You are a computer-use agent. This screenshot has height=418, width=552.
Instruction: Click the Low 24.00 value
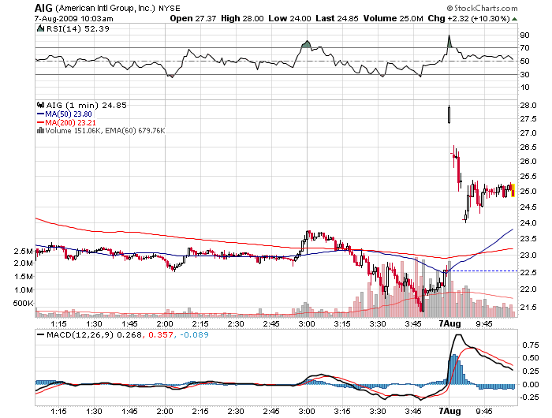[289, 18]
